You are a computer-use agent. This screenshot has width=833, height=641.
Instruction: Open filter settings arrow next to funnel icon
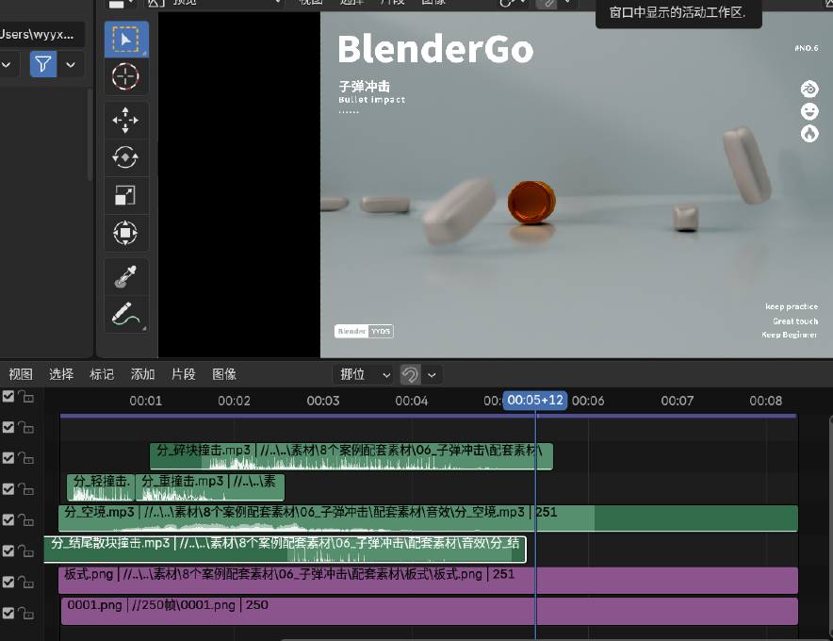coord(71,64)
